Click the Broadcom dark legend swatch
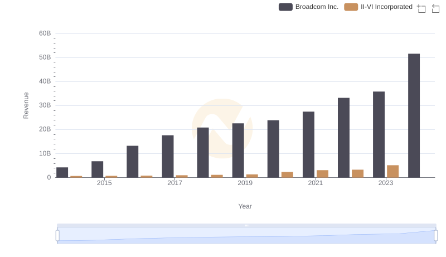 (285, 7)
